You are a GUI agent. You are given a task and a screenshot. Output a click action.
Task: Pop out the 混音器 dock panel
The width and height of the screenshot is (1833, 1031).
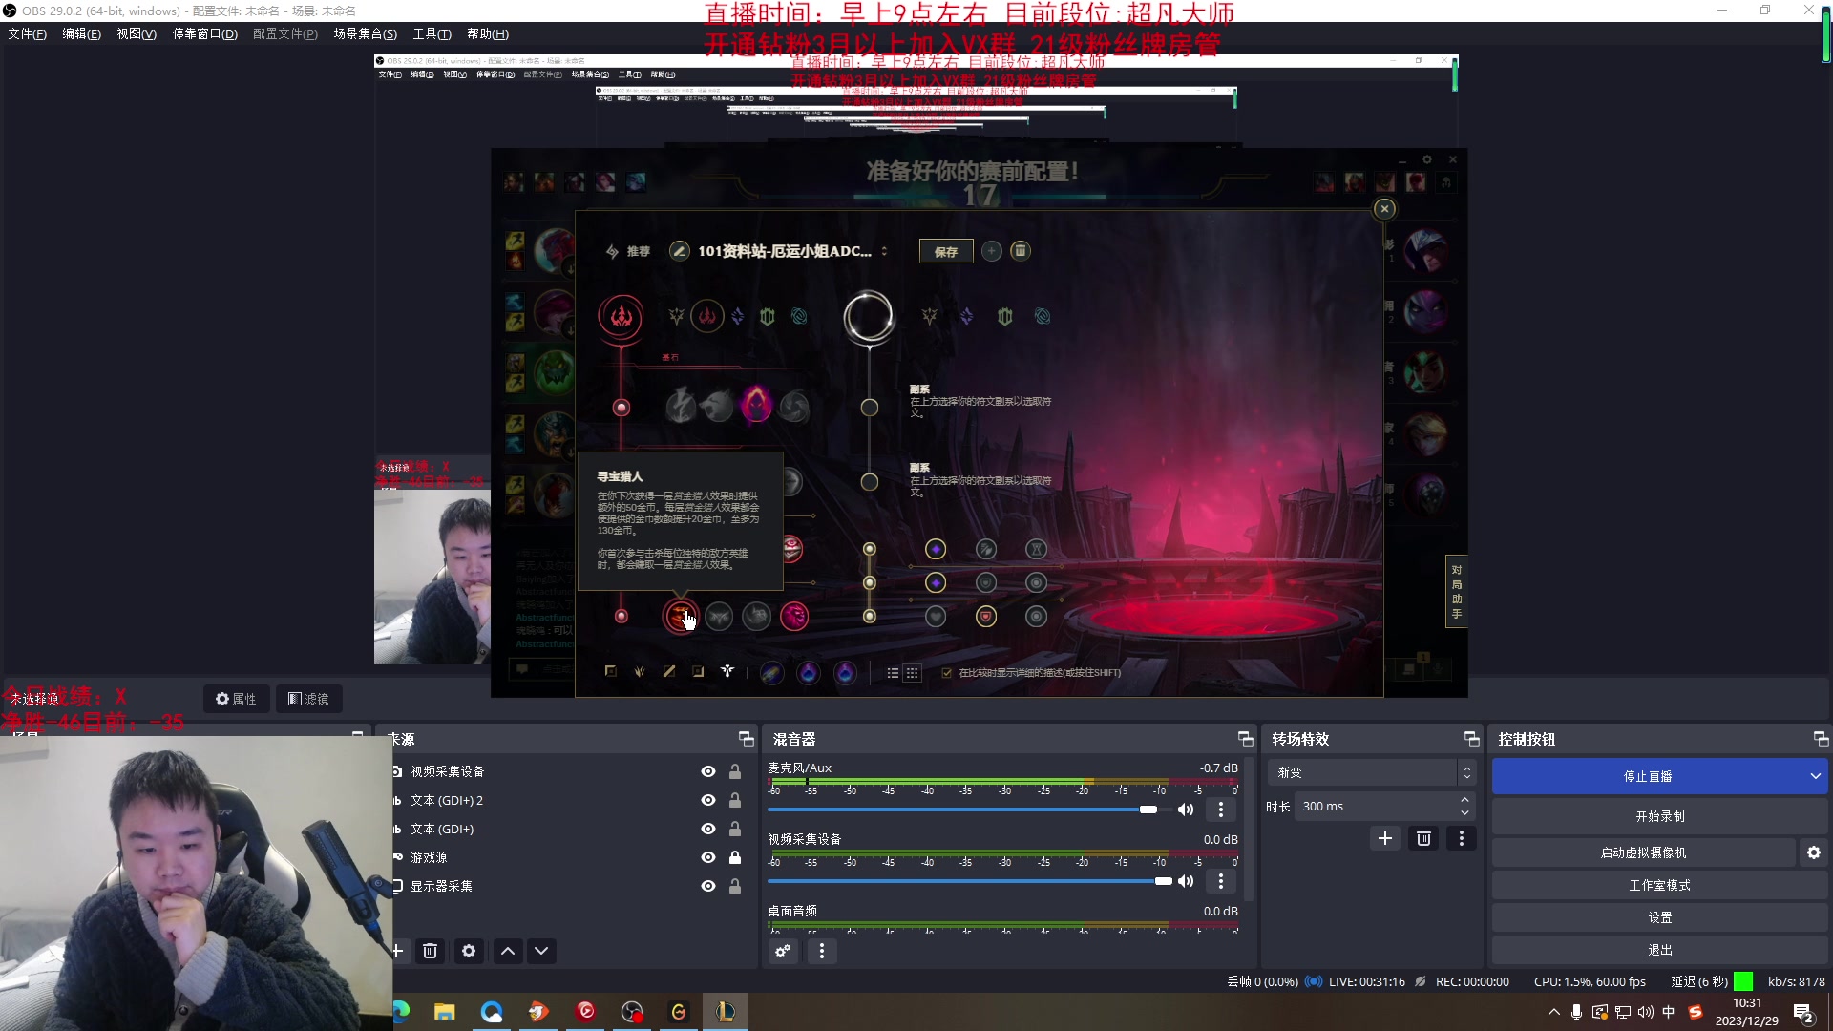tap(1245, 739)
